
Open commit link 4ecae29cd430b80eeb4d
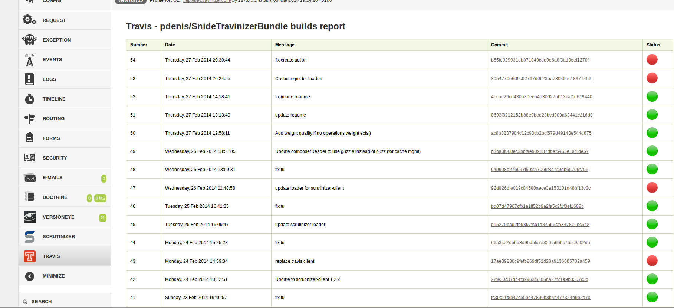click(x=542, y=97)
